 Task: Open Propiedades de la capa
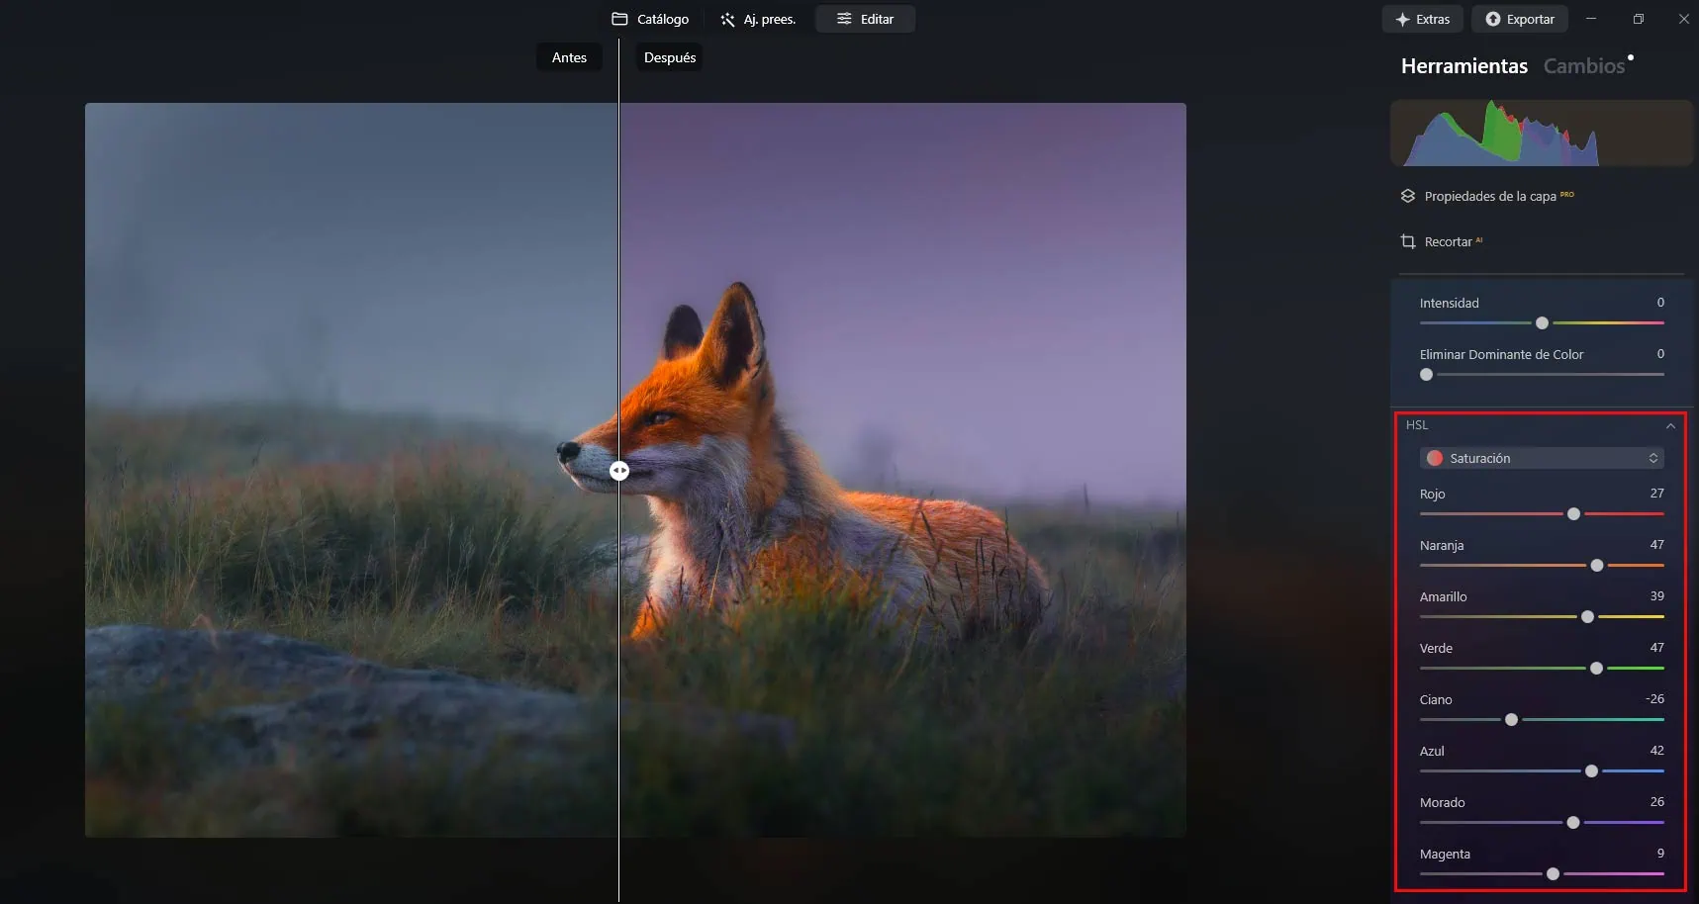pyautogui.click(x=1490, y=196)
